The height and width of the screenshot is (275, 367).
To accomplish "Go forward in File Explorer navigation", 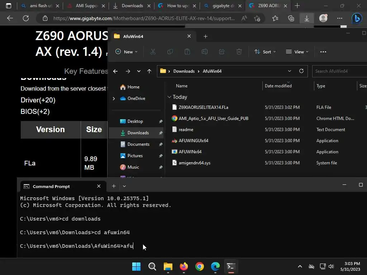I will click(128, 71).
